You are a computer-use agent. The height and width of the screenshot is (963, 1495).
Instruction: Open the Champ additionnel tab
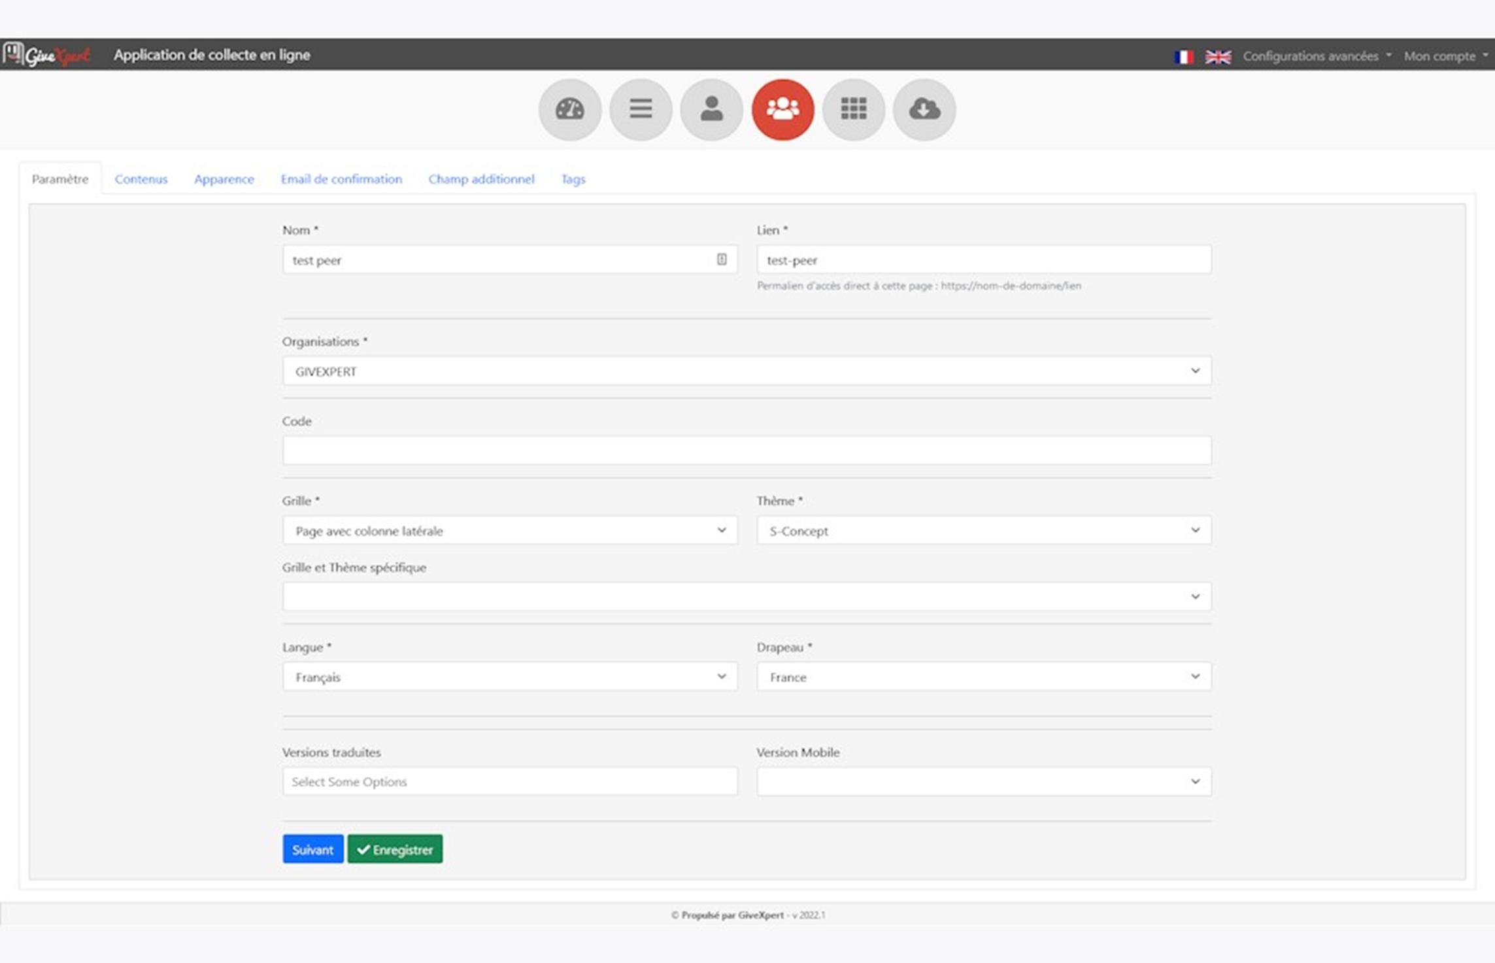click(481, 178)
